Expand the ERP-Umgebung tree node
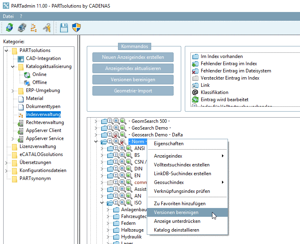300x244 pixels. coord(13,90)
